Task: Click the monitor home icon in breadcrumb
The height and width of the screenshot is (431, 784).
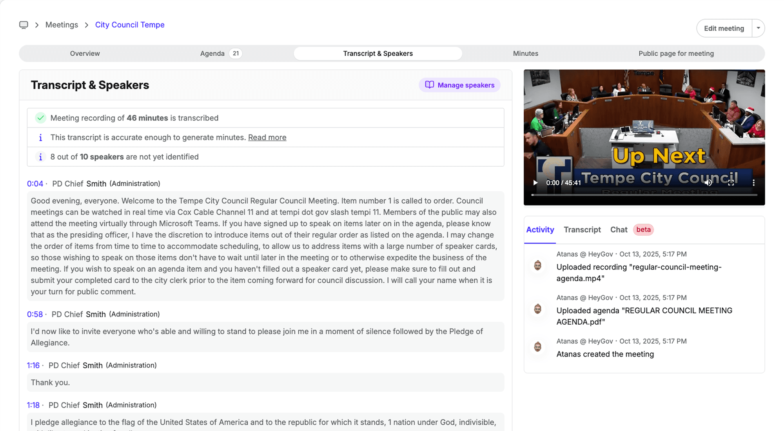Action: tap(24, 25)
